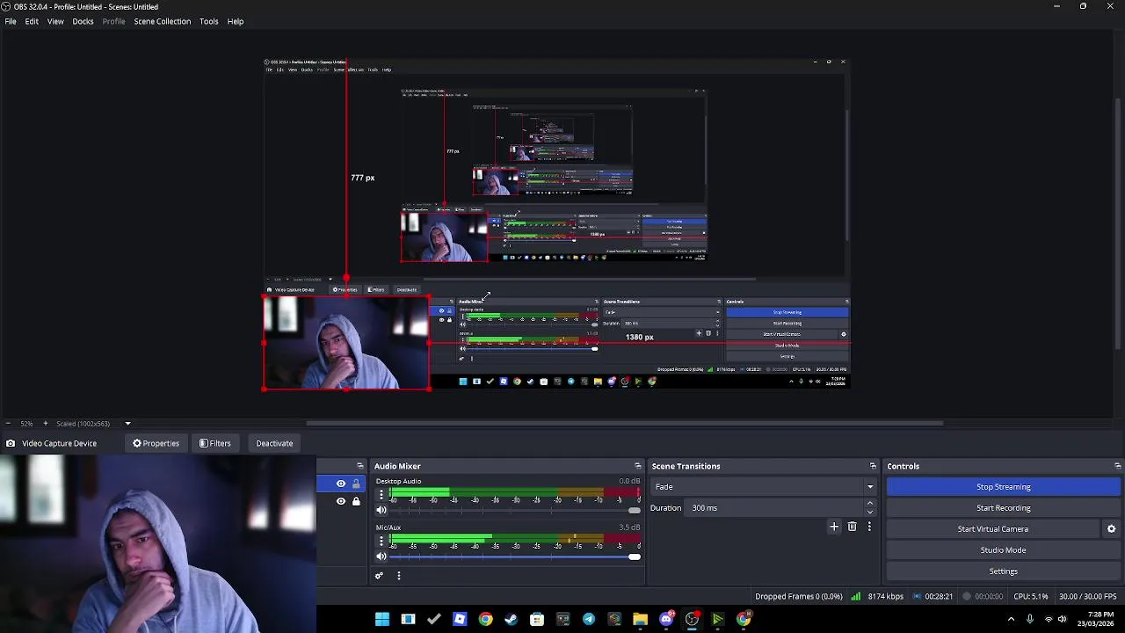This screenshot has width=1125, height=633.
Task: Open the Scene Collection menu
Action: coord(162,21)
